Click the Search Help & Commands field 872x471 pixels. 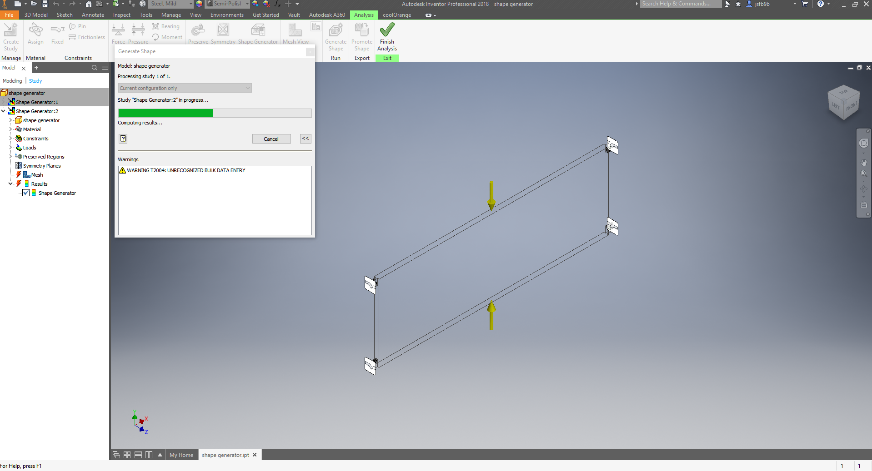[x=681, y=4]
